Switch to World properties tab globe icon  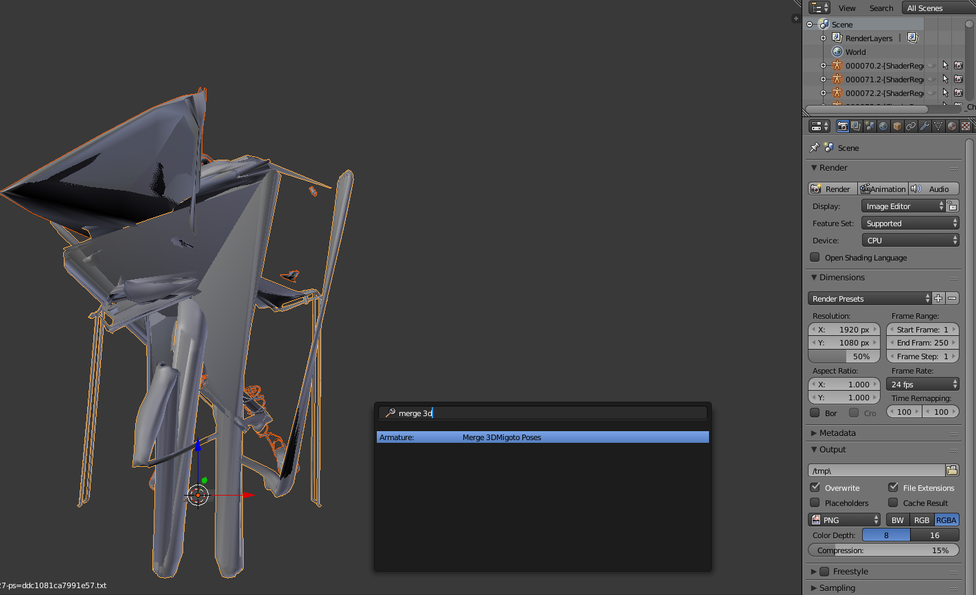coord(883,126)
